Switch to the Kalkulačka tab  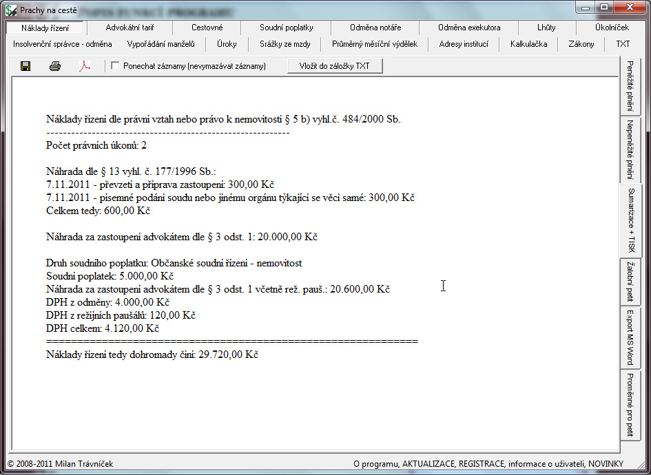[528, 44]
